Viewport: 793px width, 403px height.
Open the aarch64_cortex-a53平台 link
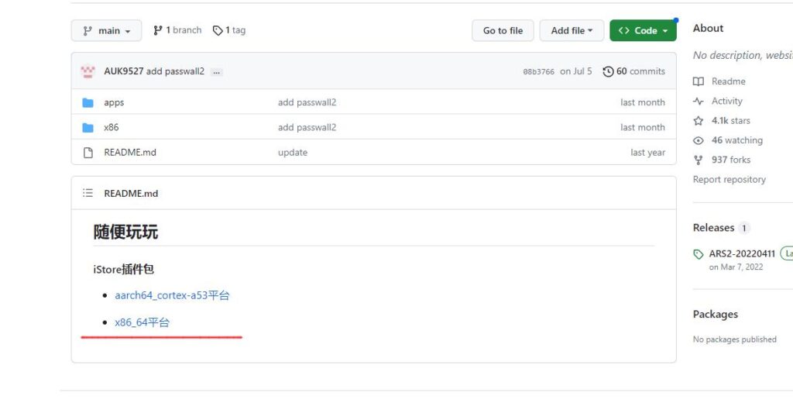click(x=172, y=295)
